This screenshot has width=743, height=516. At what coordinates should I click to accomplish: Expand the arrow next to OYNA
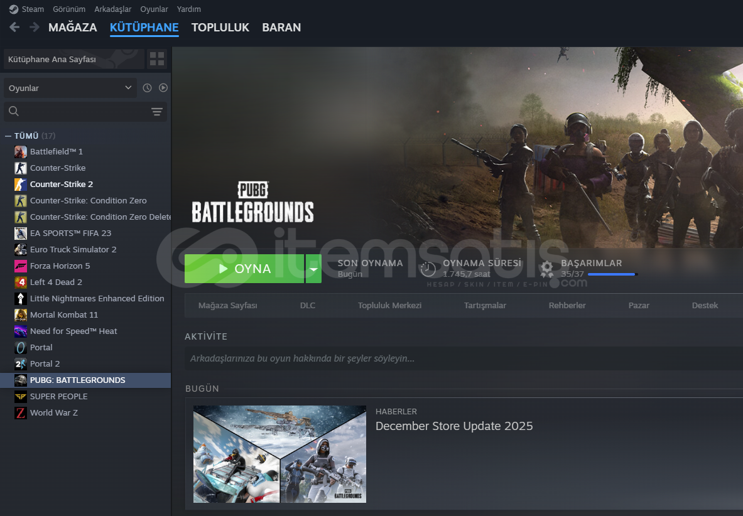(x=313, y=269)
